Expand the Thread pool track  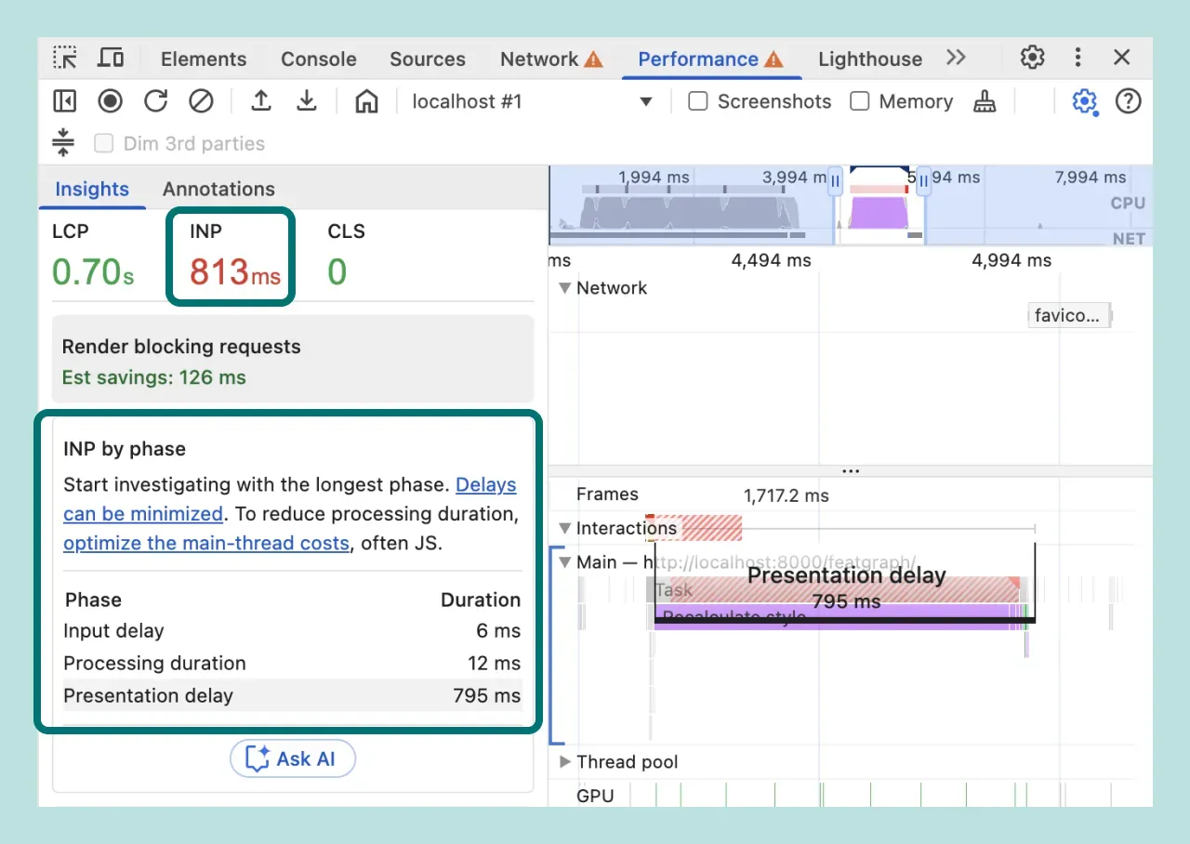(565, 762)
